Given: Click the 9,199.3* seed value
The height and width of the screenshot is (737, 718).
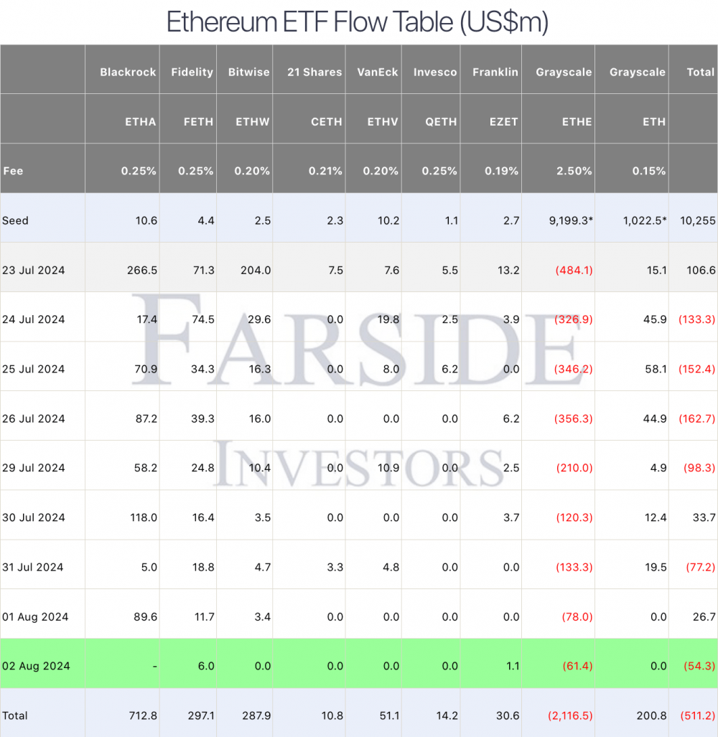Looking at the screenshot, I should click(x=571, y=220).
